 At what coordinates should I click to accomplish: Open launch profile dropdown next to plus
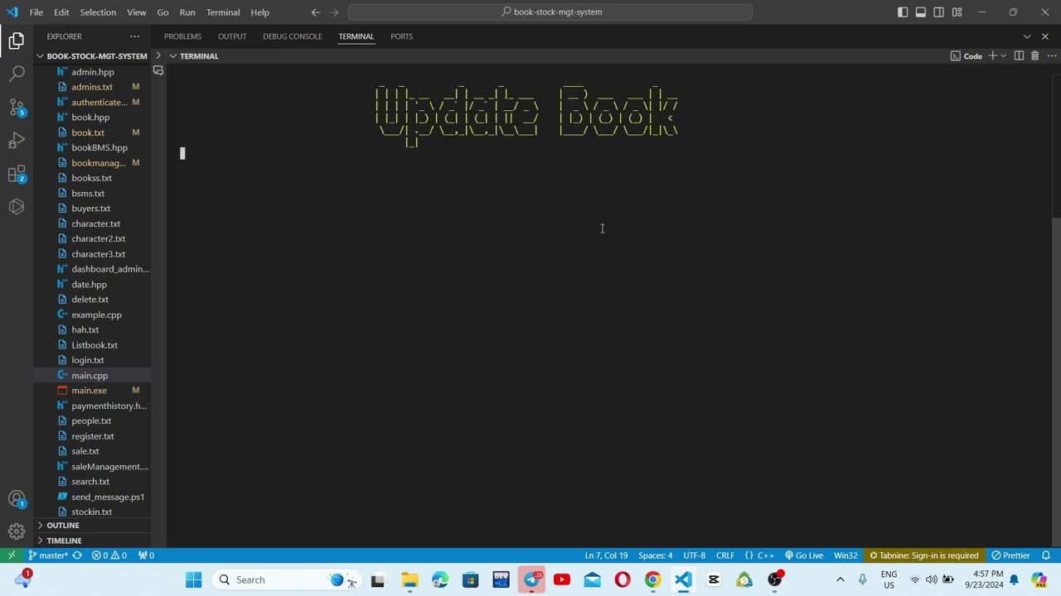pos(1003,55)
